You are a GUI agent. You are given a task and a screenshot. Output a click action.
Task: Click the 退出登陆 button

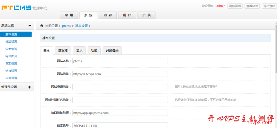click(x=269, y=6)
